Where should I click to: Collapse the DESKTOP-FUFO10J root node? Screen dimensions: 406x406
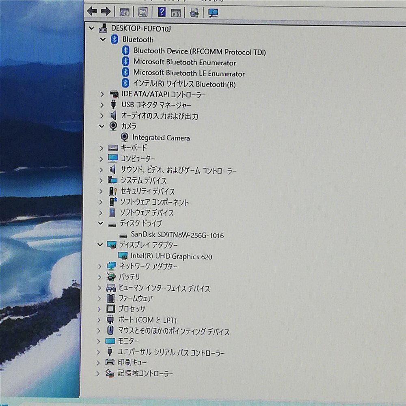click(x=91, y=28)
